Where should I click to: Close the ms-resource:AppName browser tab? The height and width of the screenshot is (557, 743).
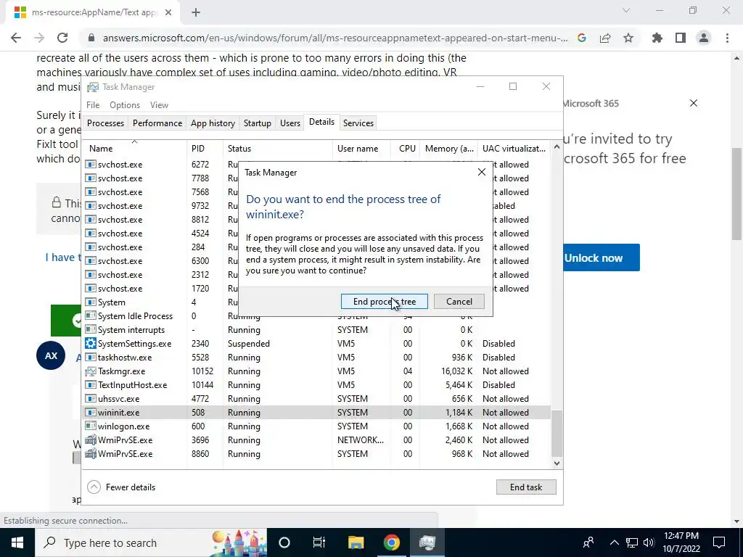[168, 13]
